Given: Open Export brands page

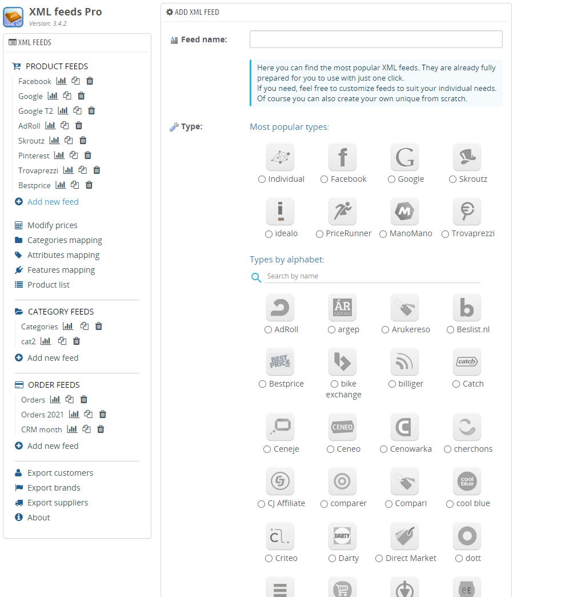Looking at the screenshot, I should click(x=54, y=488).
